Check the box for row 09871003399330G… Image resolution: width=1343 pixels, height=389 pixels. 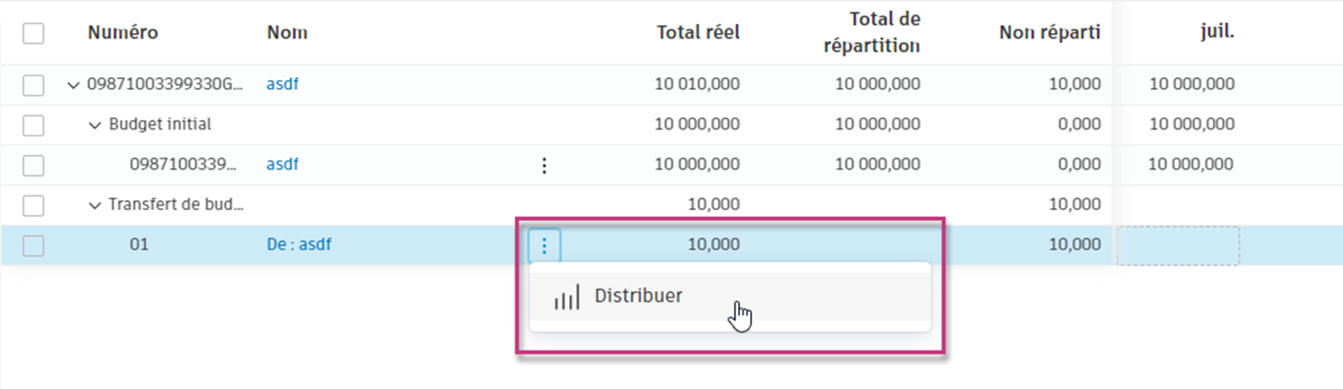[33, 85]
